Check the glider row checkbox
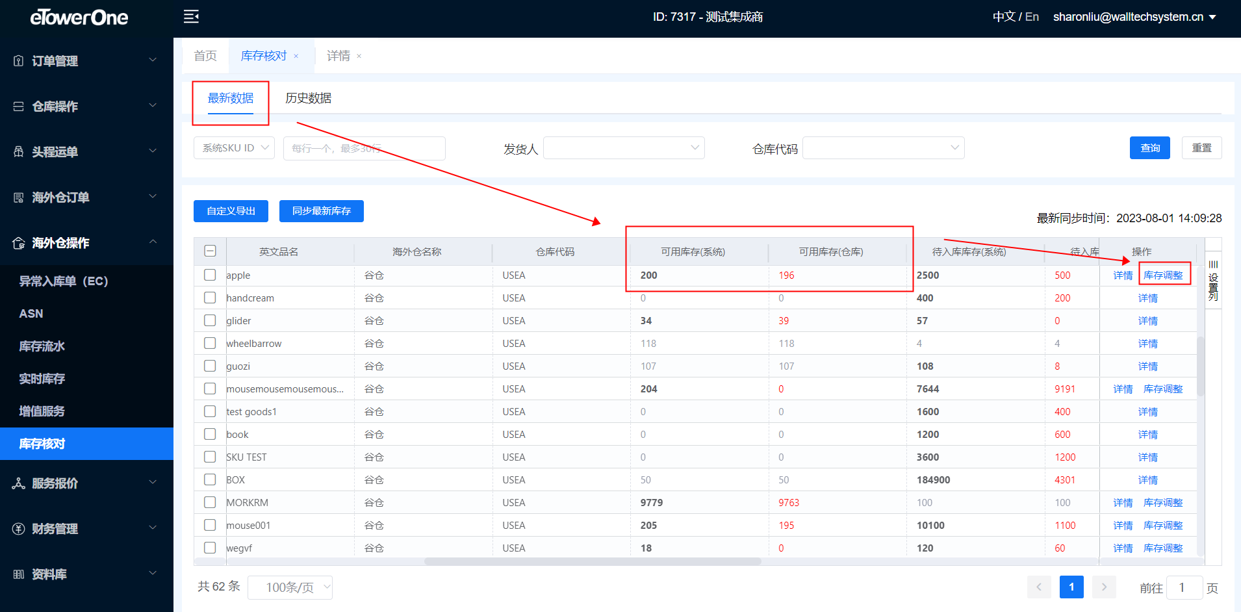Viewport: 1241px width, 612px height. point(210,320)
